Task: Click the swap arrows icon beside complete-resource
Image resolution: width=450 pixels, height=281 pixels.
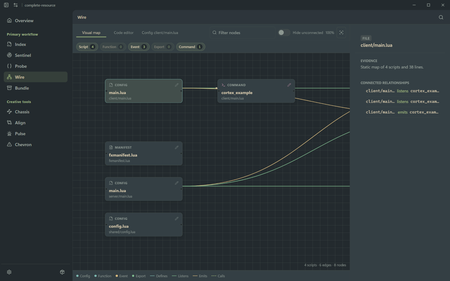Action: point(16,5)
